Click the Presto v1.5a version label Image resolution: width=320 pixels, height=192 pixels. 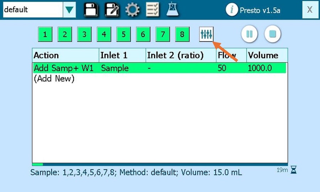point(260,10)
